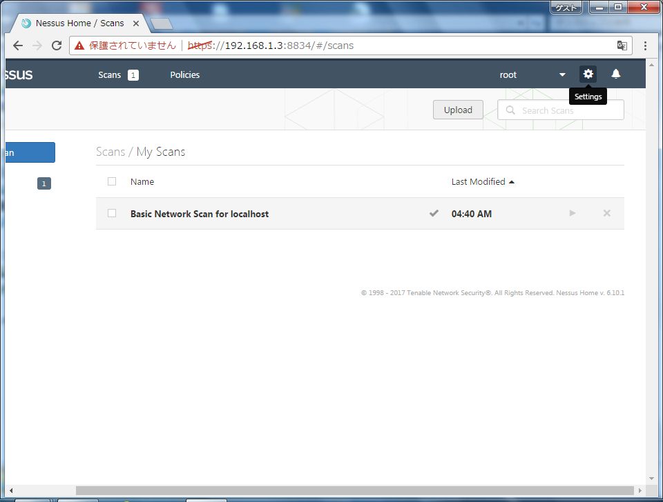
Task: Click the browser address bar URL
Action: (x=271, y=46)
